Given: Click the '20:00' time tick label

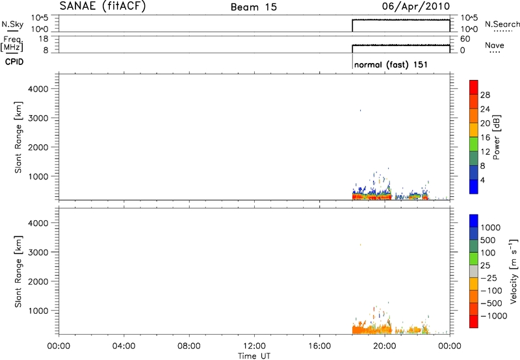Looking at the screenshot, I should (385, 346).
